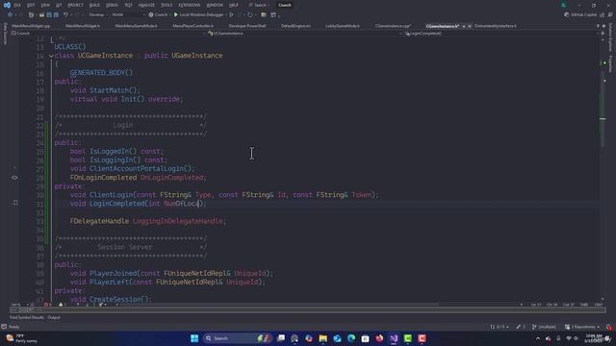
Task: Switch to MainMenuWidget.h tab
Action: (x=83, y=26)
